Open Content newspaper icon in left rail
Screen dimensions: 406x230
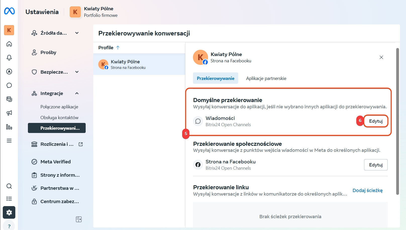click(x=9, y=99)
